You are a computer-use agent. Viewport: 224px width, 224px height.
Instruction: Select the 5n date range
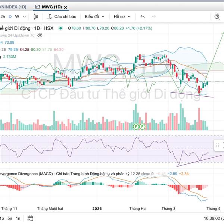[10, 218]
